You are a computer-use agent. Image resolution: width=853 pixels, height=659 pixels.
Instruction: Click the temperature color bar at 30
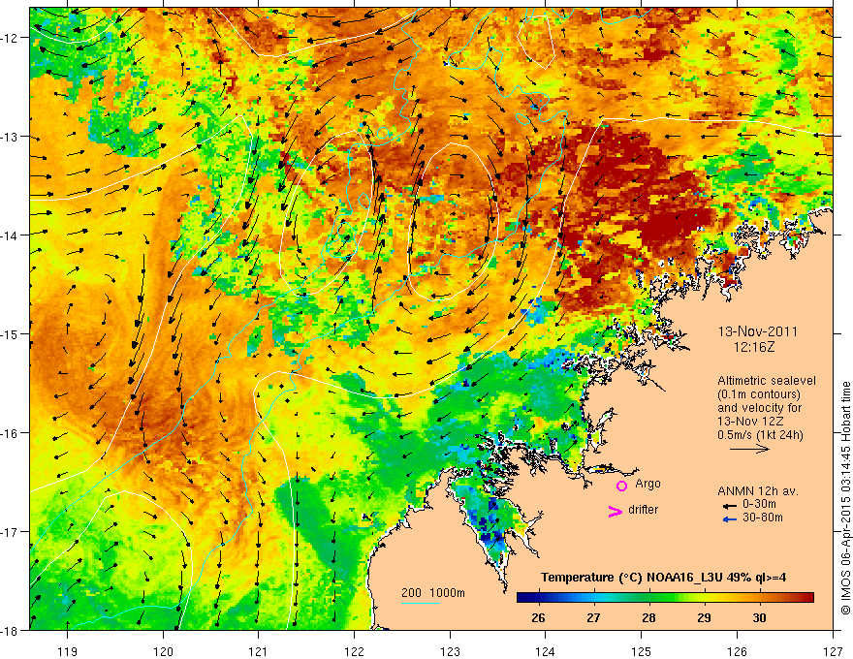759,598
